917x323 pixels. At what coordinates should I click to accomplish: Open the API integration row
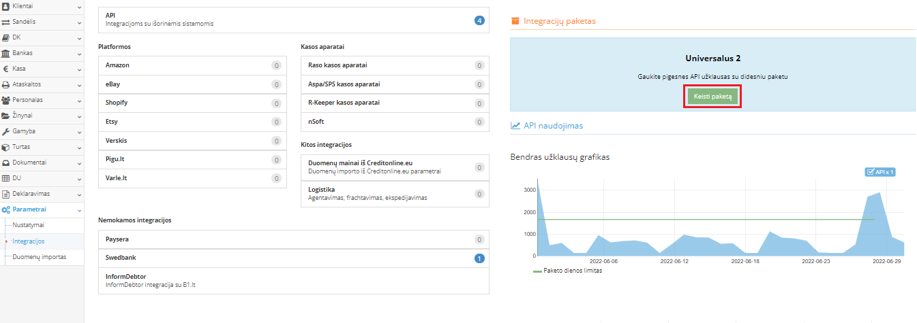294,20
